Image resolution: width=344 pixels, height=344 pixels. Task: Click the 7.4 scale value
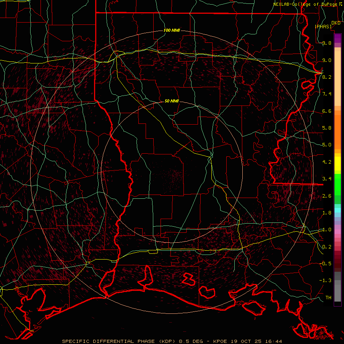click(327, 94)
